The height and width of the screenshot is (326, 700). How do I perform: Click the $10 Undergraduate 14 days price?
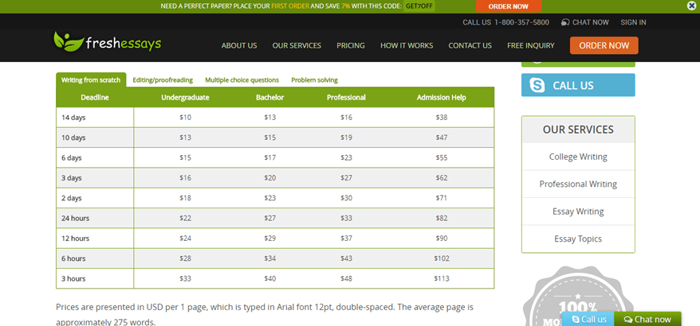(x=185, y=118)
